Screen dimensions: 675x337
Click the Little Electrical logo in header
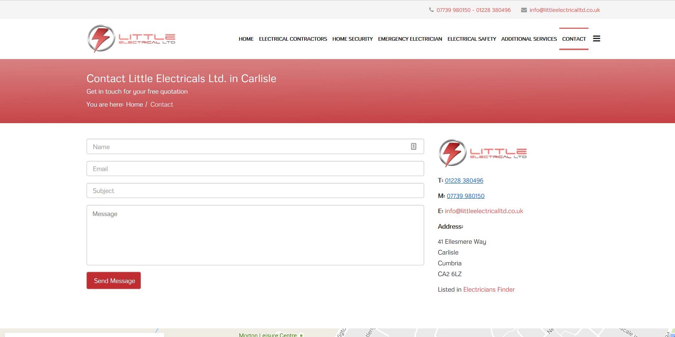pyautogui.click(x=132, y=39)
